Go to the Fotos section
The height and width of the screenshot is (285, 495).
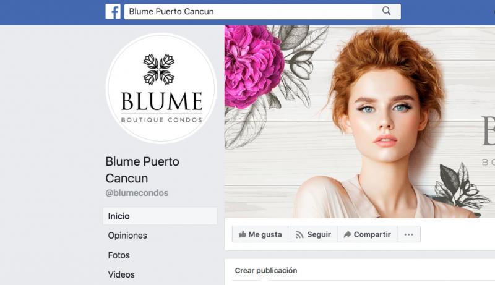pyautogui.click(x=119, y=255)
